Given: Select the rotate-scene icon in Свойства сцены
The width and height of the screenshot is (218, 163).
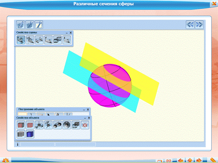Looking at the screenshot, I should click(x=21, y=40).
